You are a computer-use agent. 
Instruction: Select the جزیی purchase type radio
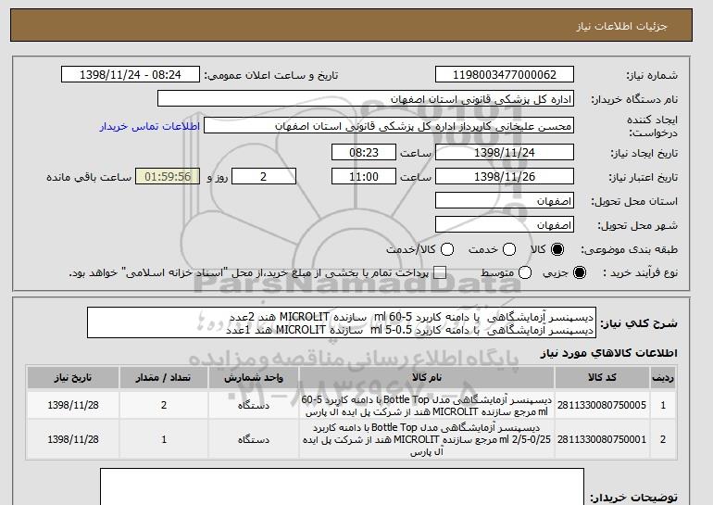coord(580,273)
